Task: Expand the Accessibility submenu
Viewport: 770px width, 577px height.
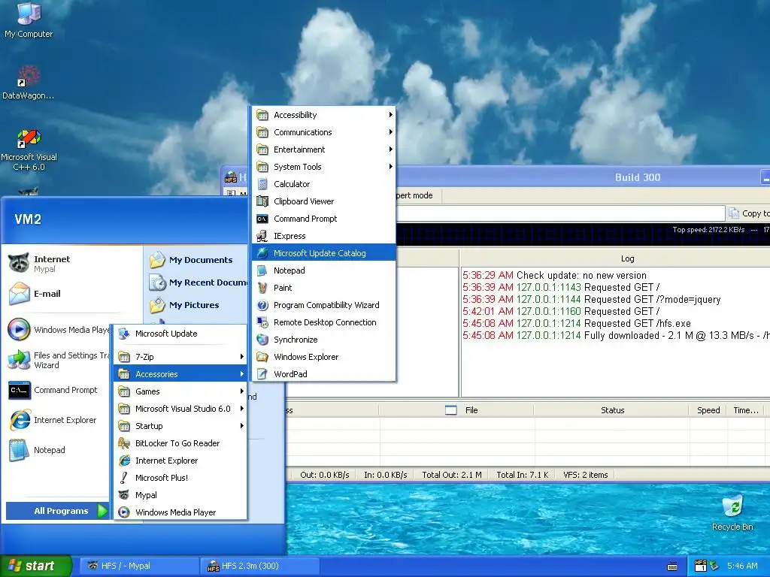Action: click(x=324, y=115)
